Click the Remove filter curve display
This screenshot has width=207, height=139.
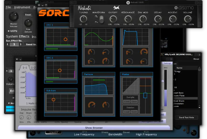click(x=99, y=86)
